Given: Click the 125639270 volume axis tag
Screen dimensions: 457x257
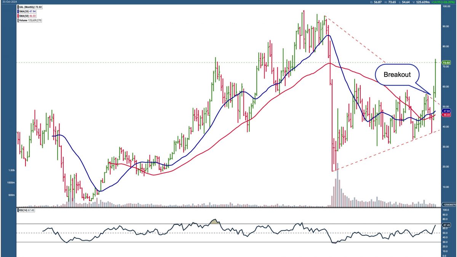Looking at the screenshot, I should tap(448, 205).
